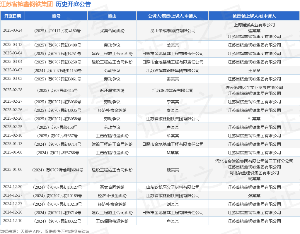Click the date 2025-01-06
300x234 pixels.
(13, 170)
